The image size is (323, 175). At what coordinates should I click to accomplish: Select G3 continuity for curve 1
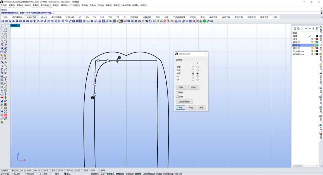point(193,76)
